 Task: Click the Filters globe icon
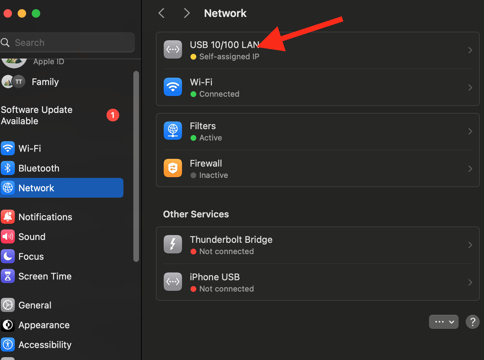click(173, 131)
